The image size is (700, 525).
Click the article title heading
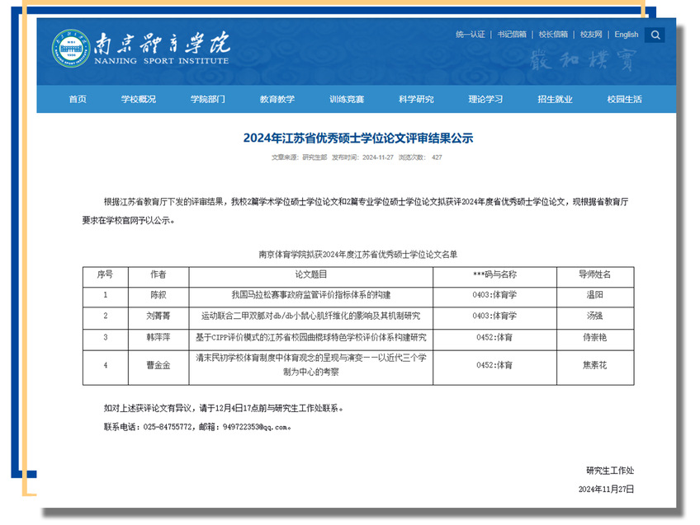[x=358, y=138]
